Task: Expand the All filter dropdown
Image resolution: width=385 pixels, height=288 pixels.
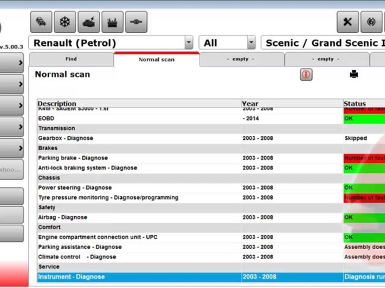Action: (x=251, y=43)
